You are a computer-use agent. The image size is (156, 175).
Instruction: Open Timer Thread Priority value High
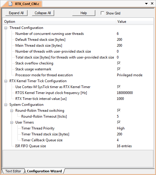[x=121, y=128]
